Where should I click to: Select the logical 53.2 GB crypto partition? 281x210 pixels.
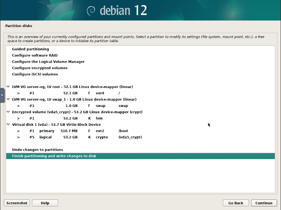click(140, 137)
